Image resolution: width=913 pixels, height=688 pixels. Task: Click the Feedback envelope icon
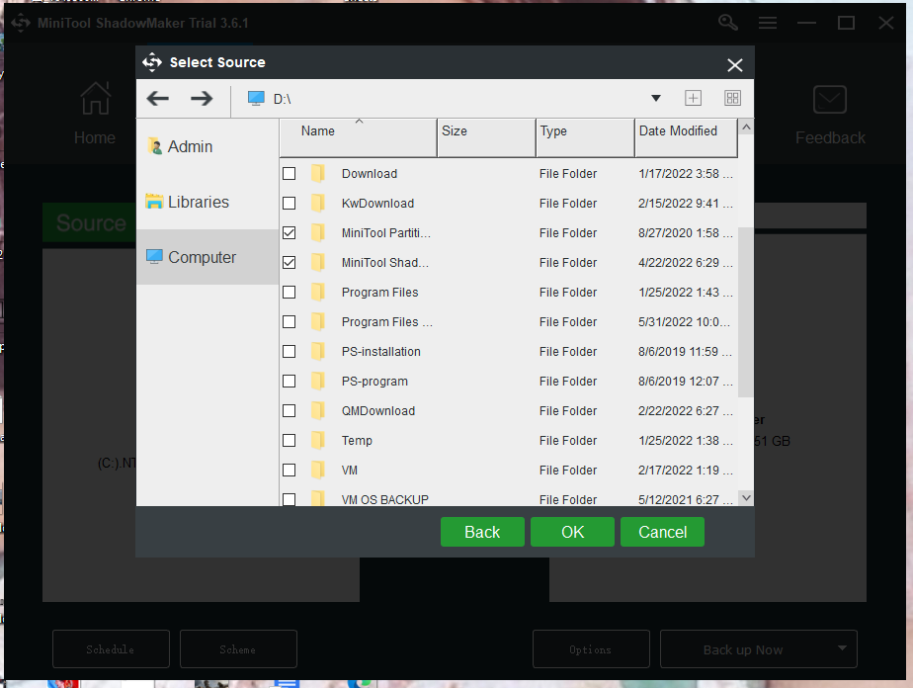pyautogui.click(x=830, y=100)
